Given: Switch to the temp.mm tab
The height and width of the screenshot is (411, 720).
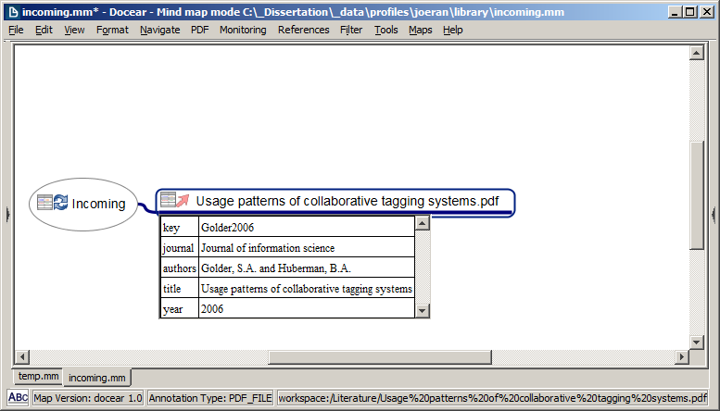Looking at the screenshot, I should tap(38, 376).
